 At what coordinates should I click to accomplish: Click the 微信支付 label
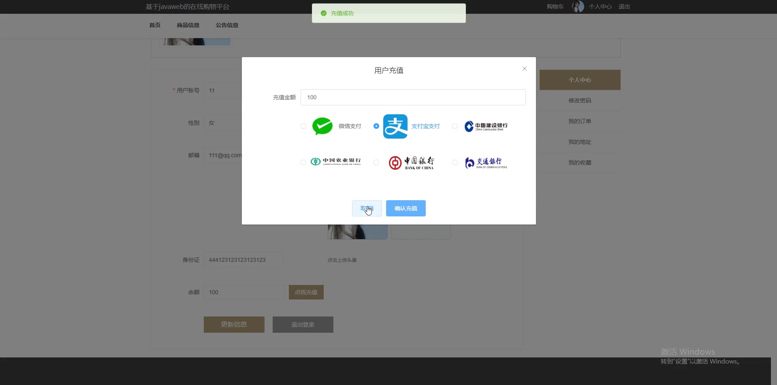pyautogui.click(x=350, y=126)
